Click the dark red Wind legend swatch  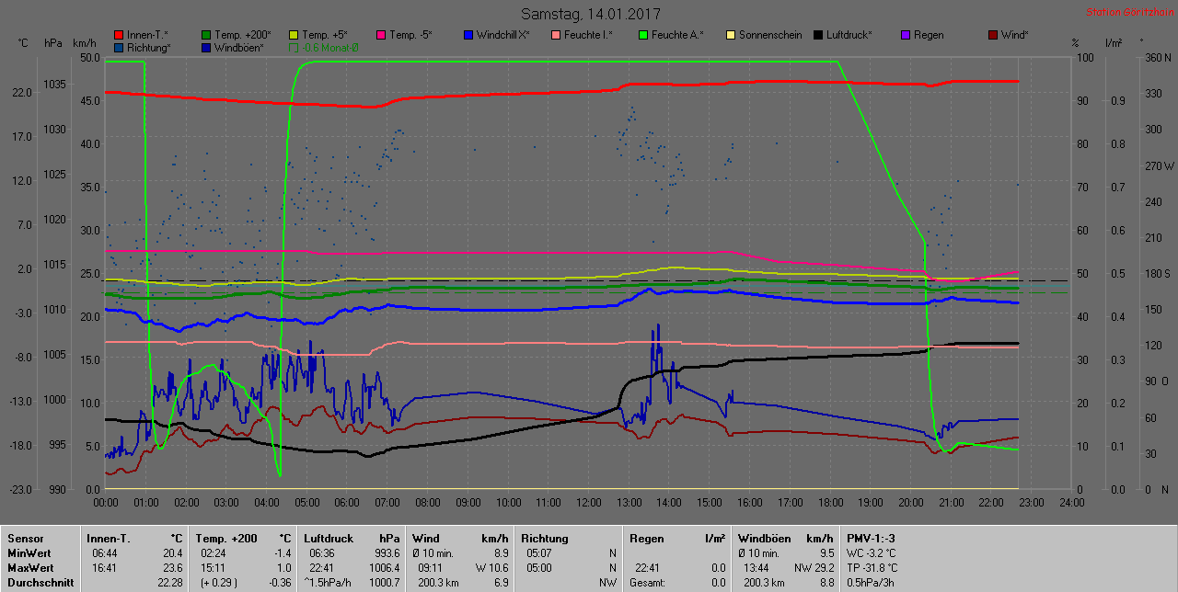tap(993, 35)
